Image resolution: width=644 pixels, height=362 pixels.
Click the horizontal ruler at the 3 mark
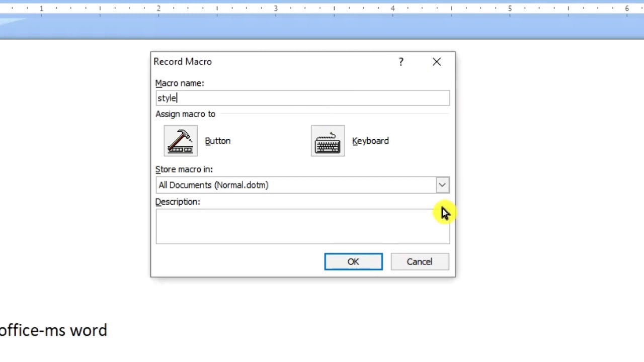point(275,9)
